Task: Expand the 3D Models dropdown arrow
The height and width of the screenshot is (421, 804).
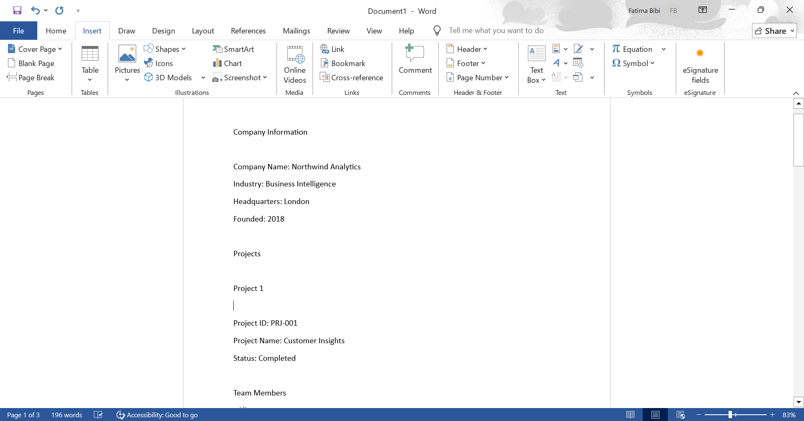Action: [203, 77]
